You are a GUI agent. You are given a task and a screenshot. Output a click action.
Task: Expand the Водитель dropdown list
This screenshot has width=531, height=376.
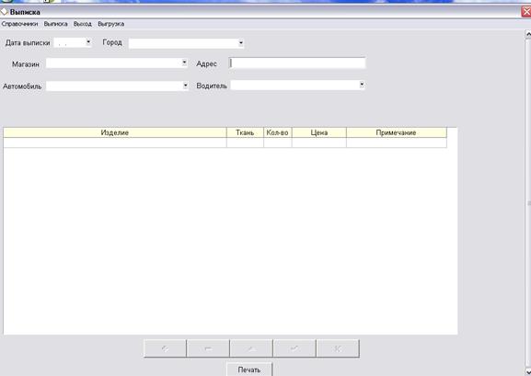[362, 85]
